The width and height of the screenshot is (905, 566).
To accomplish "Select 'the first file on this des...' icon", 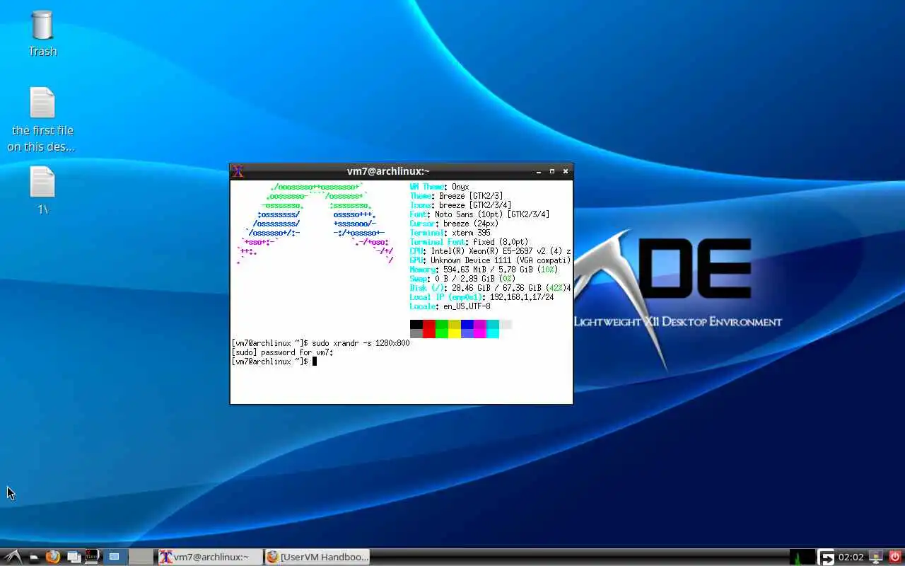I will (x=42, y=120).
